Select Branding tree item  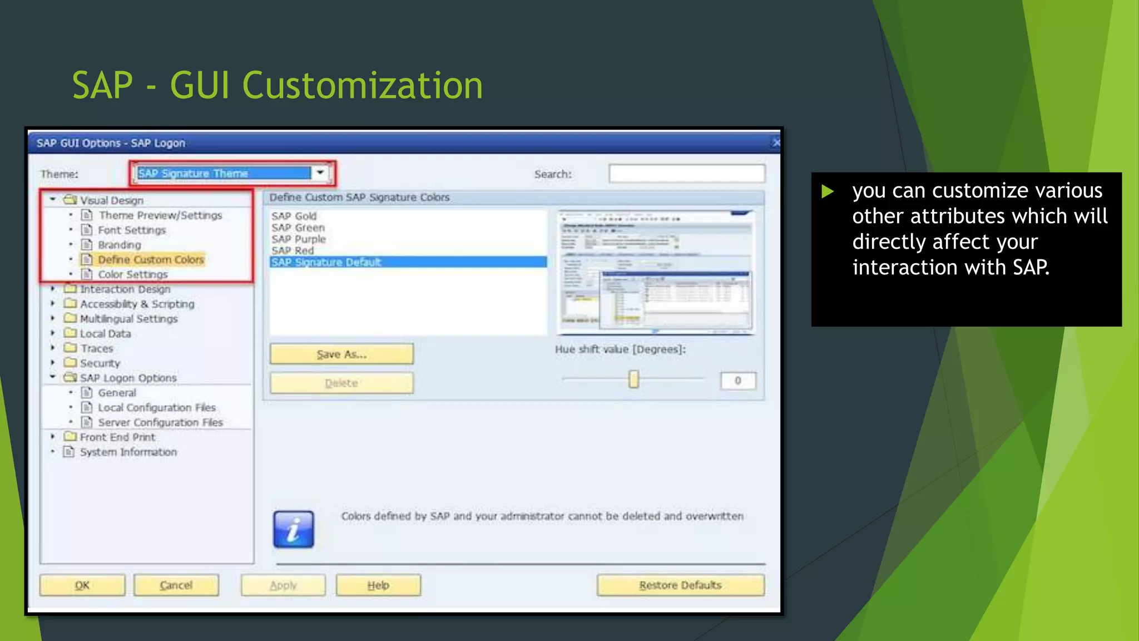[120, 245]
